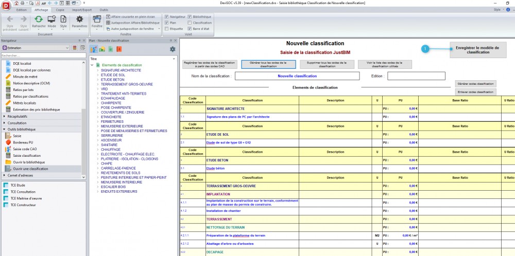
Task: Click the Enlever codes classification button
Action: click(x=475, y=92)
